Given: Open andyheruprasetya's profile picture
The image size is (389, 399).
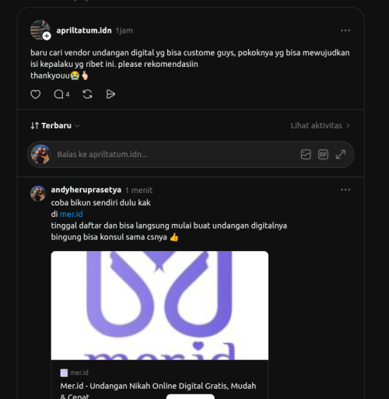Looking at the screenshot, I should [x=38, y=194].
